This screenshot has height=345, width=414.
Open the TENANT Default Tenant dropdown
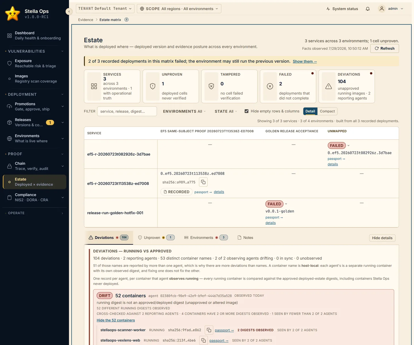tap(105, 9)
